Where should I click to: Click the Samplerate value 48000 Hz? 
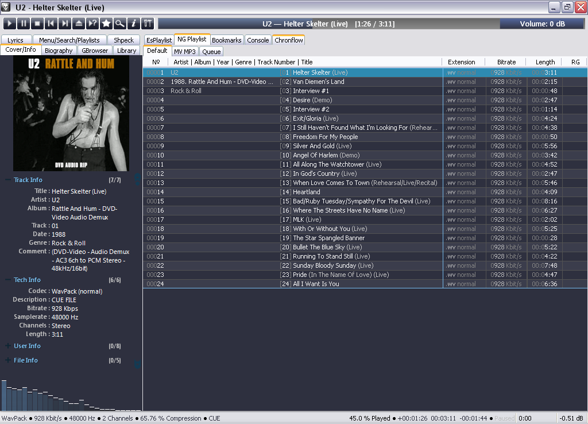[65, 317]
